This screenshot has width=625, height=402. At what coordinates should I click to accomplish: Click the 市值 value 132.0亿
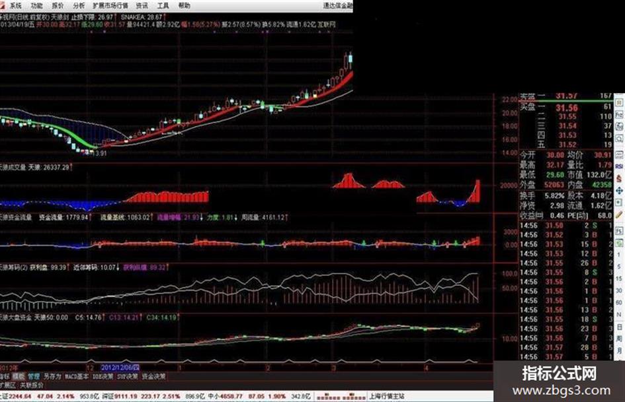tap(599, 175)
